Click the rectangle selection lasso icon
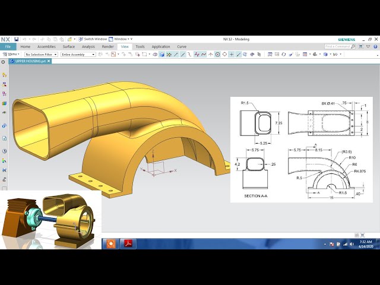Screen dimensions: 380x285 pyautogui.click(x=144, y=55)
